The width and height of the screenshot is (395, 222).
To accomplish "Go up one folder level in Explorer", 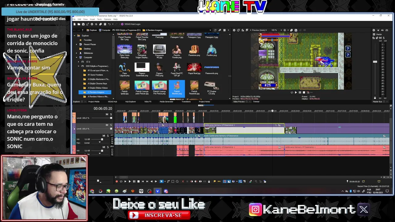I will tap(83, 30).
